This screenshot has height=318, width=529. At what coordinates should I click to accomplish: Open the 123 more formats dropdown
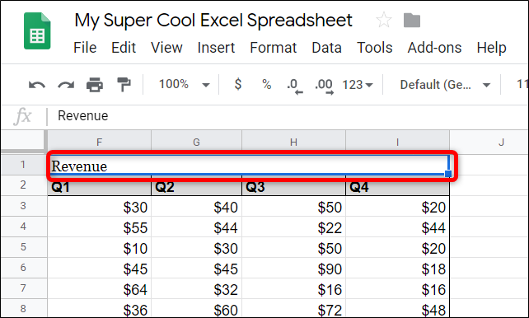pyautogui.click(x=358, y=85)
